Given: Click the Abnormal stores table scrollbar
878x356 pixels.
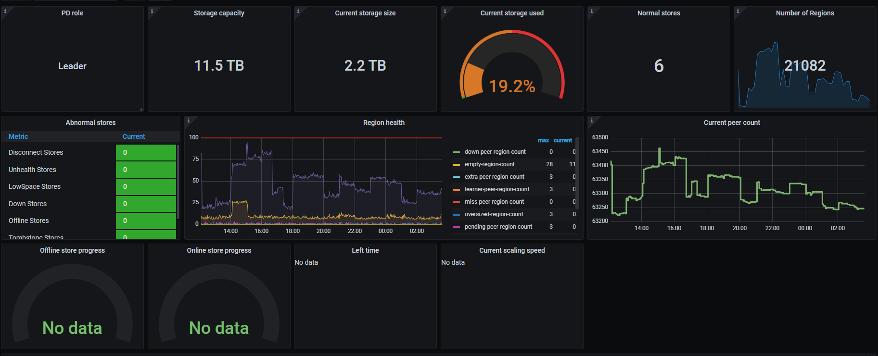Looking at the screenshot, I should (x=178, y=183).
